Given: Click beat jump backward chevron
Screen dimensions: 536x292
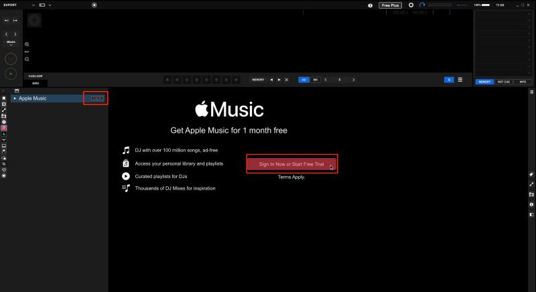Looking at the screenshot, I should tap(6, 34).
